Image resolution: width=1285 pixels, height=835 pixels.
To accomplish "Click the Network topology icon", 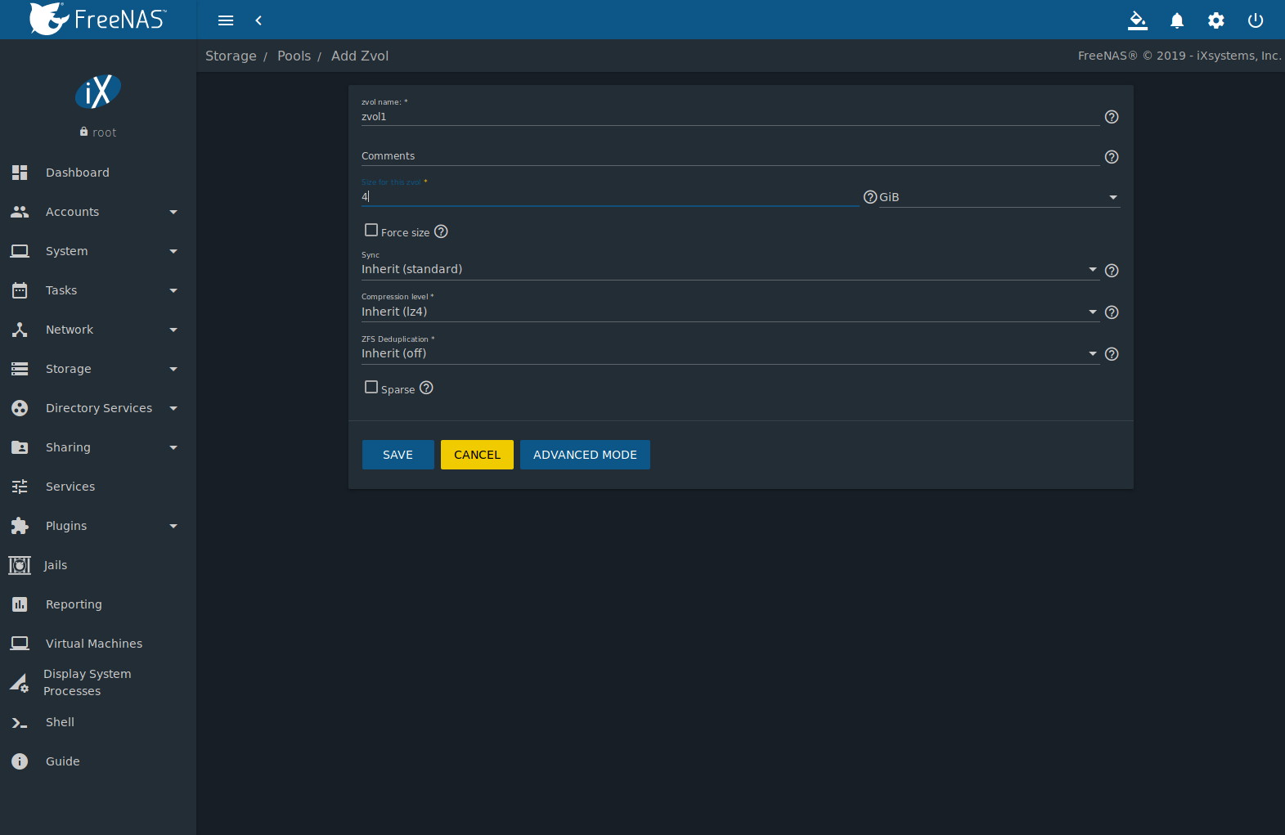I will (20, 330).
